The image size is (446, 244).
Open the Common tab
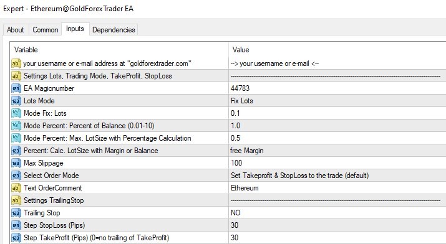tap(46, 30)
